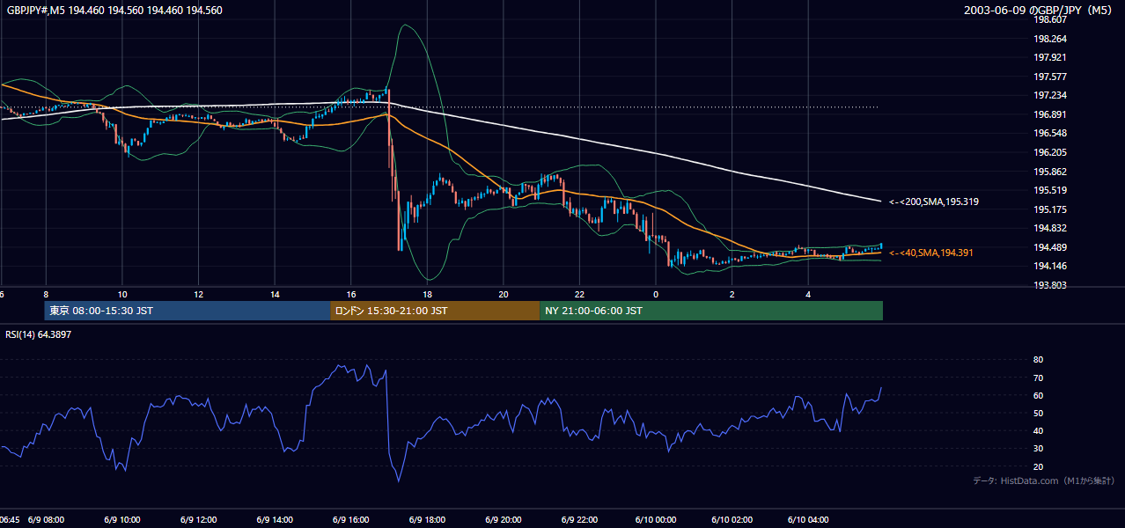Viewport: 1125px width, 528px height.
Task: Click the 6/9 12:00 time axis label
Action: [x=199, y=519]
